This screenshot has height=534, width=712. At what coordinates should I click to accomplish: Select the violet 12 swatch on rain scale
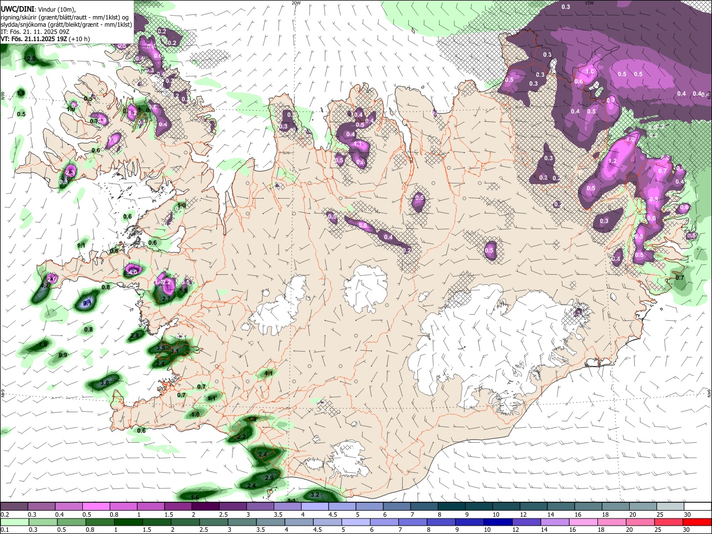click(x=527, y=522)
